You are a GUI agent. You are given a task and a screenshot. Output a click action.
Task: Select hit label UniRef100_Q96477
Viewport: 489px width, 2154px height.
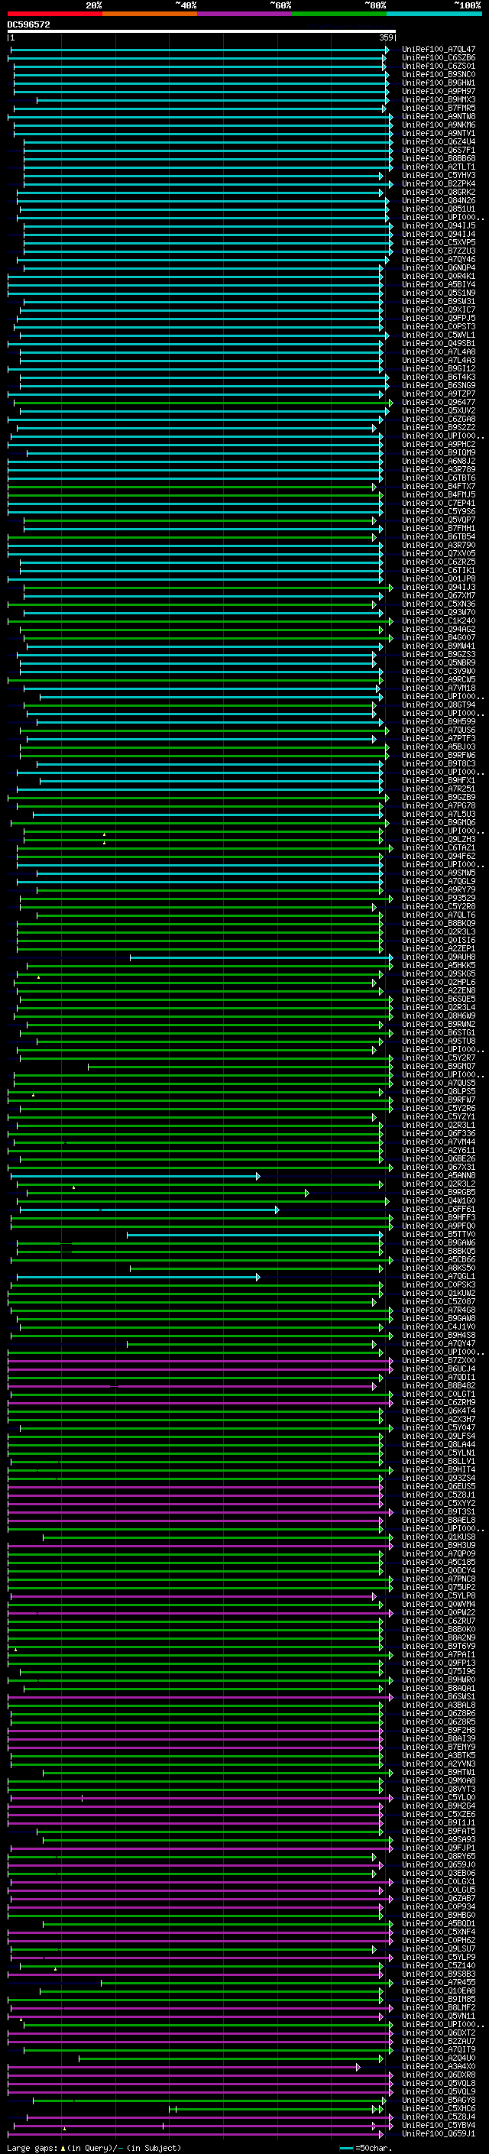tap(438, 402)
